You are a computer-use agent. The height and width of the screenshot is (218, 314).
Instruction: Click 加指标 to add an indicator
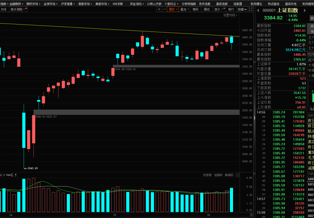pos(218,175)
